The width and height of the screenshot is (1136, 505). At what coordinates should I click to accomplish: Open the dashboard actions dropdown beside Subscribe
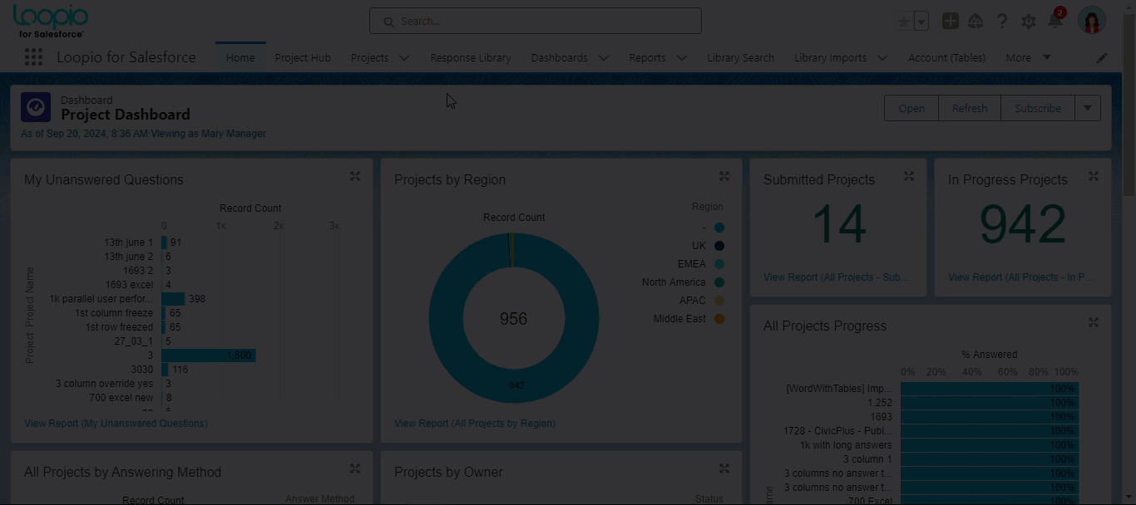tap(1088, 108)
